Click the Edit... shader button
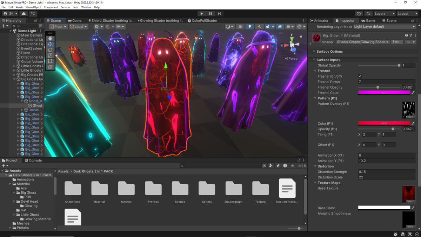This screenshot has width=421, height=237. click(397, 42)
